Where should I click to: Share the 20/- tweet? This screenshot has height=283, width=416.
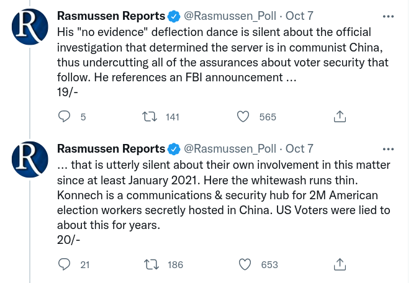(x=340, y=264)
